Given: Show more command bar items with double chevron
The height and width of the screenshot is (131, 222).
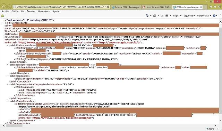Looking at the screenshot, I should click(x=220, y=14).
